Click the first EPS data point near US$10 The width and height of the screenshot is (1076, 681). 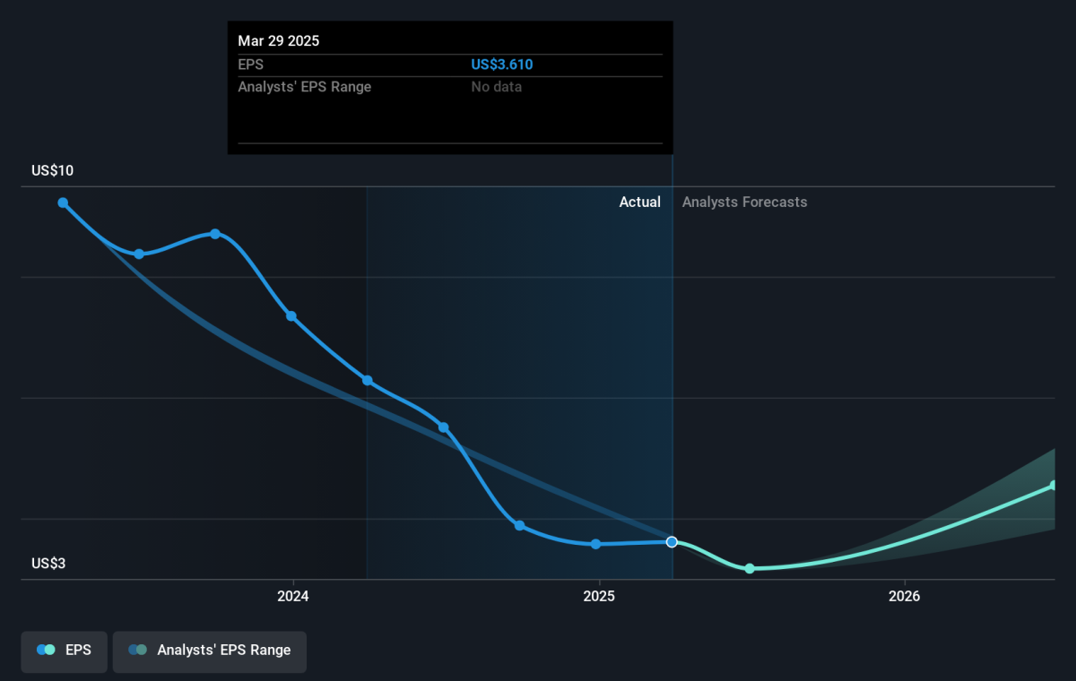pyautogui.click(x=63, y=203)
